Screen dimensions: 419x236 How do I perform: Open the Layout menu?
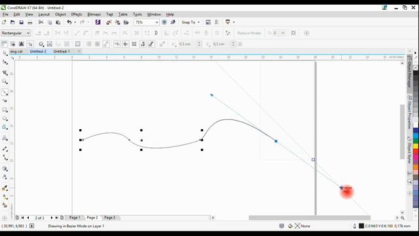tap(44, 14)
